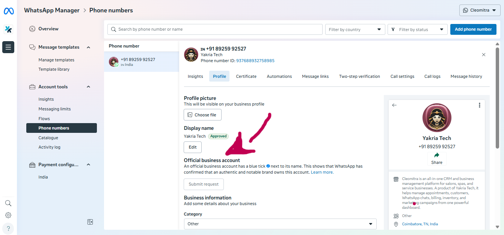Collapse the Message templates section

click(89, 47)
